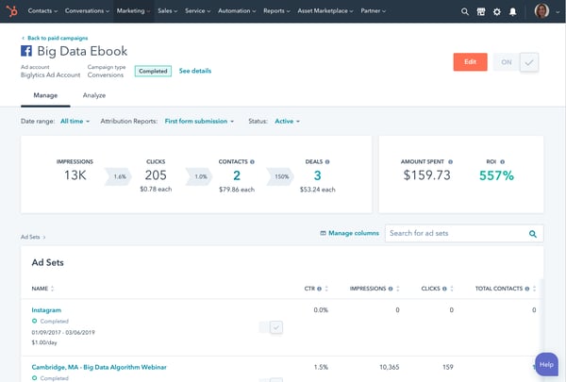Open search with the magnifier icon
Image resolution: width=566 pixels, height=382 pixels.
click(465, 12)
